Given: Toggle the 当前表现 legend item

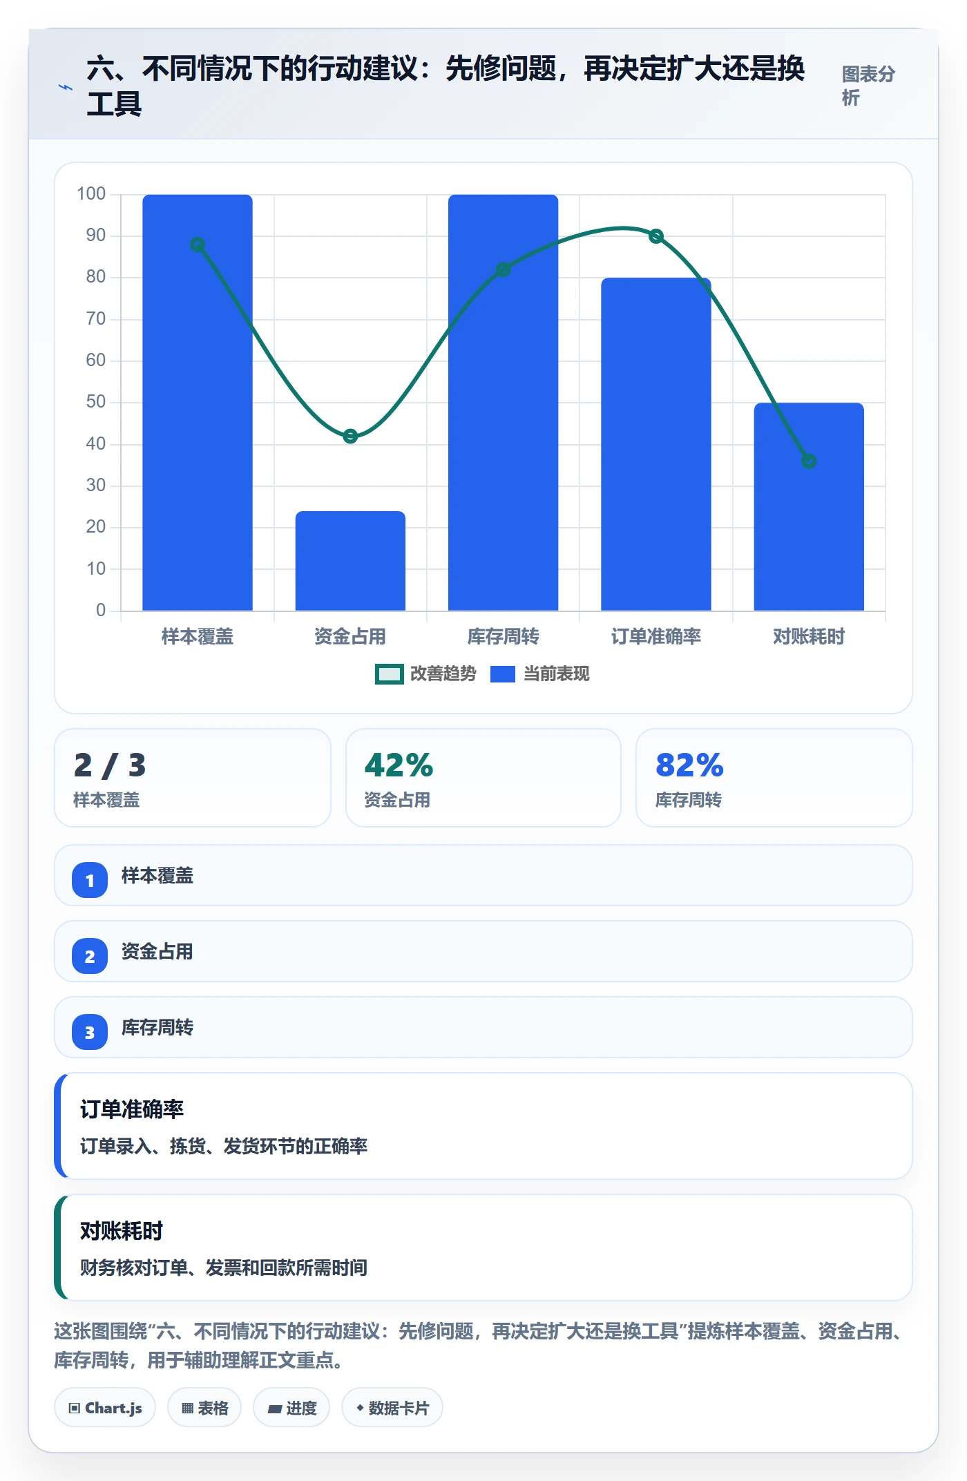Looking at the screenshot, I should coord(539,674).
